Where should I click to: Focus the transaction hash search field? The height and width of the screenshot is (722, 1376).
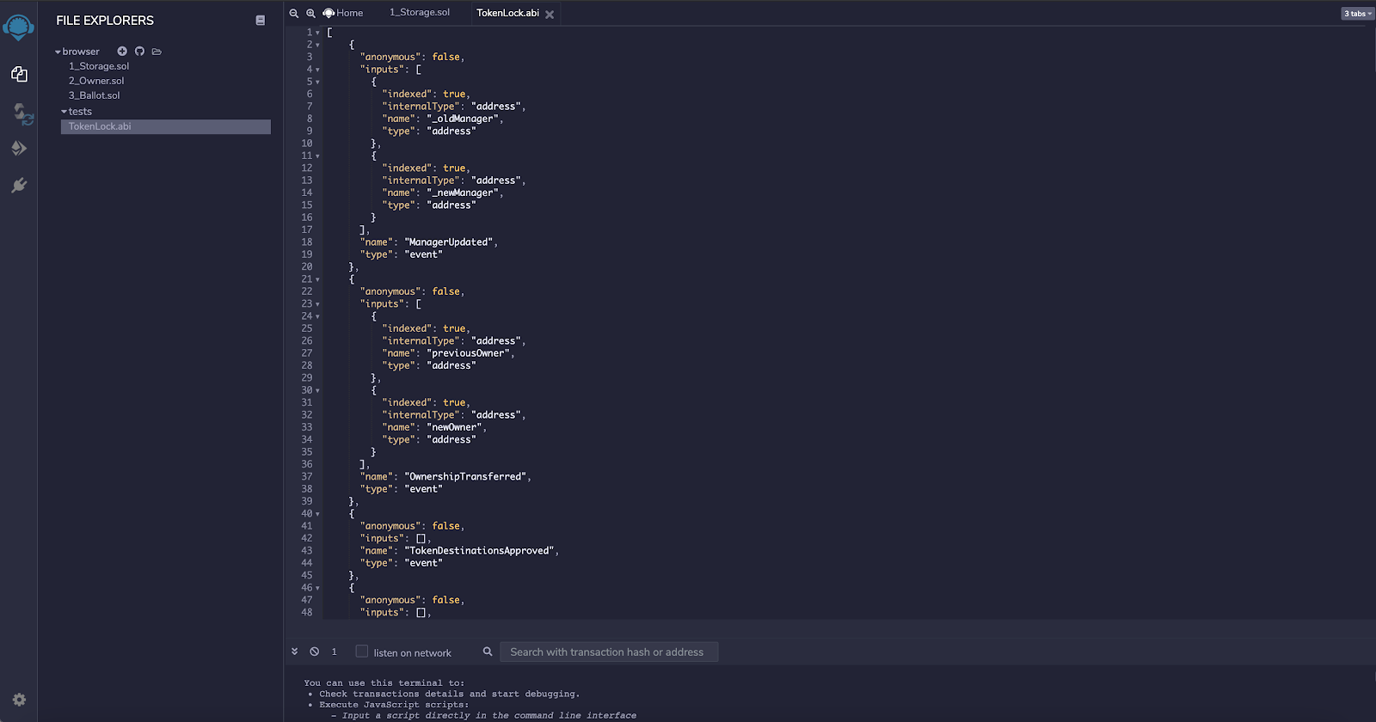click(609, 652)
